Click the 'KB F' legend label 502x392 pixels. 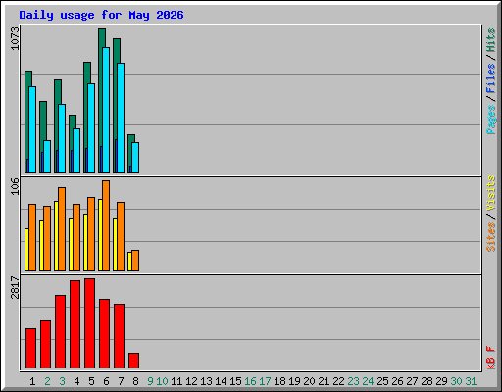click(491, 358)
